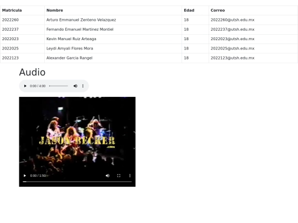The width and height of the screenshot is (298, 223).
Task: Play the audio track
Action: pyautogui.click(x=25, y=86)
